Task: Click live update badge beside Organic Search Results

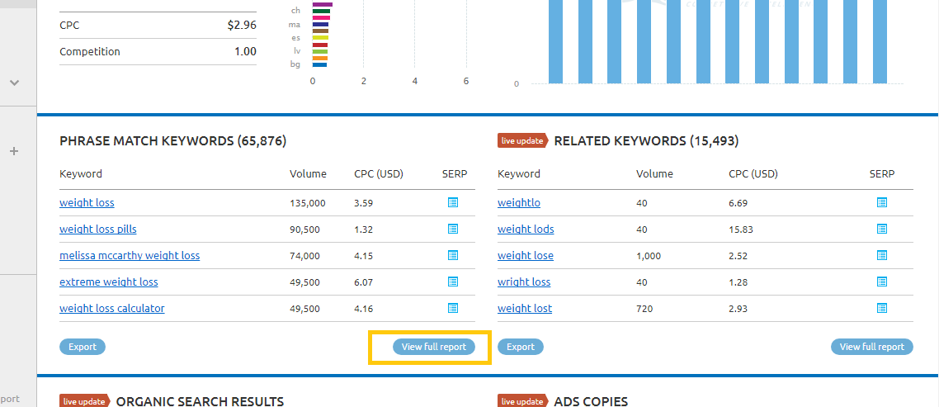Action: (x=85, y=401)
